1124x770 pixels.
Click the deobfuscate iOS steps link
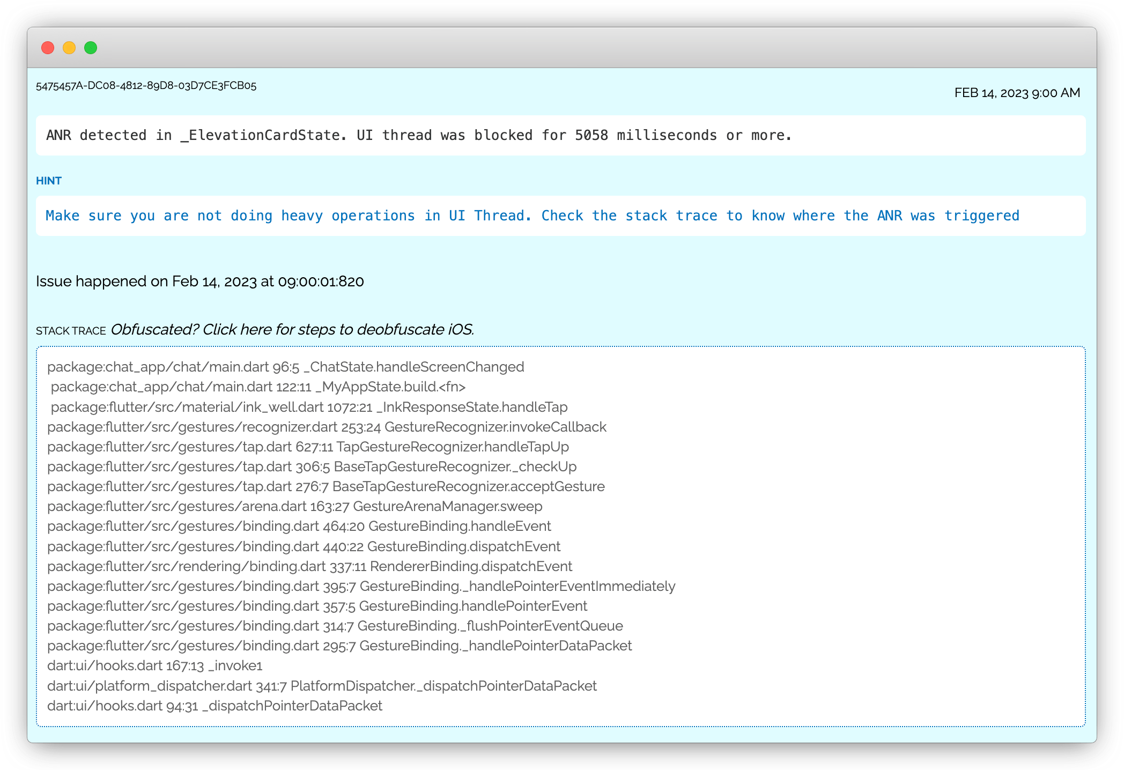pyautogui.click(x=292, y=329)
